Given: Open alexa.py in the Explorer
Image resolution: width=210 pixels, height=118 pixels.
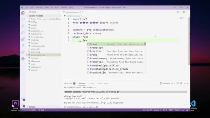Looking at the screenshot, I should click(x=34, y=25).
